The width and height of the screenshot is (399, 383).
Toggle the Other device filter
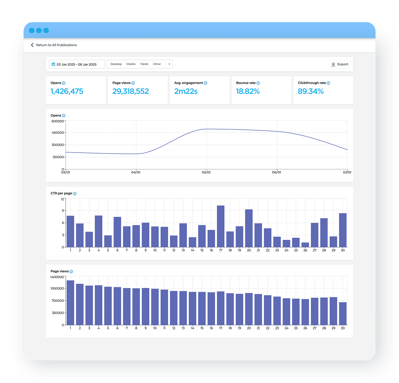click(x=157, y=64)
